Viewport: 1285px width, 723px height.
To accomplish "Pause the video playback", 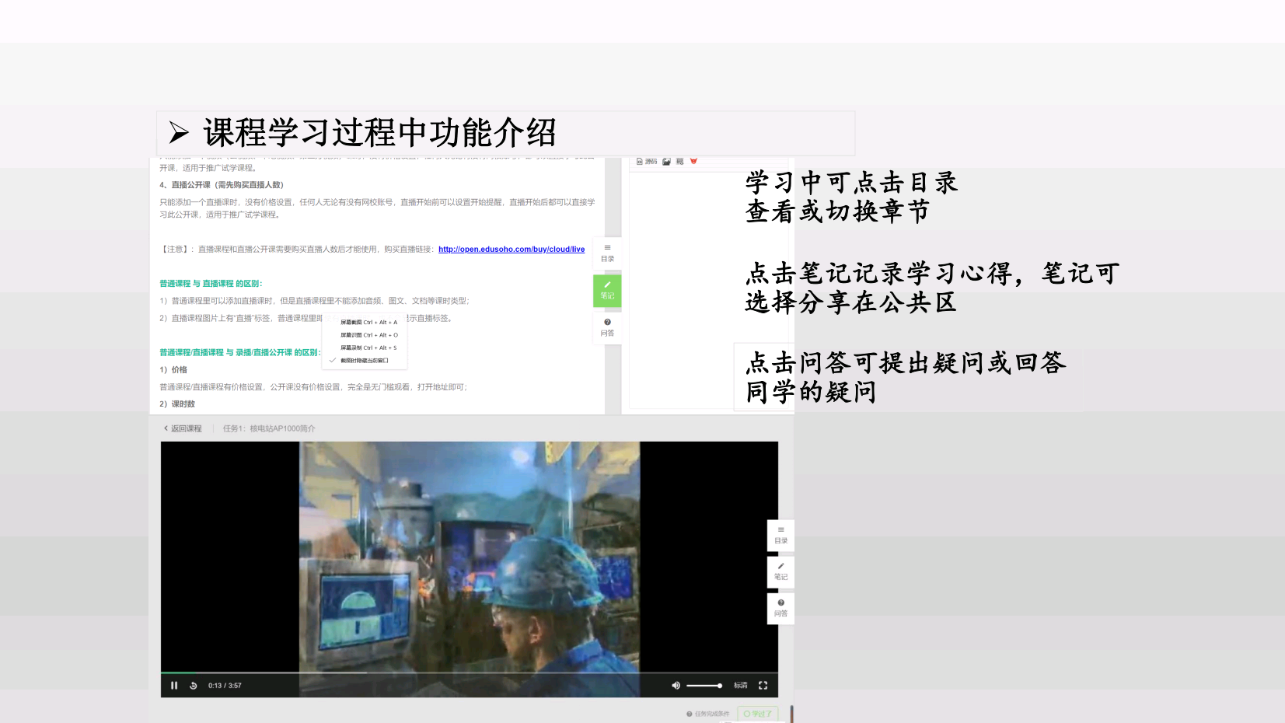I will coord(174,686).
